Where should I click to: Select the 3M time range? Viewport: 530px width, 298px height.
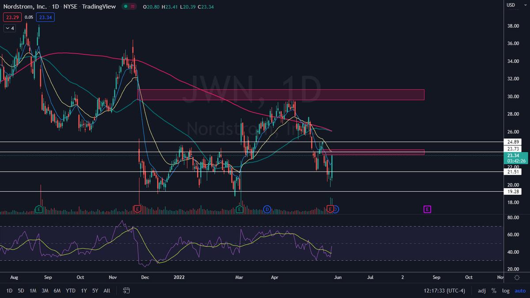45,290
